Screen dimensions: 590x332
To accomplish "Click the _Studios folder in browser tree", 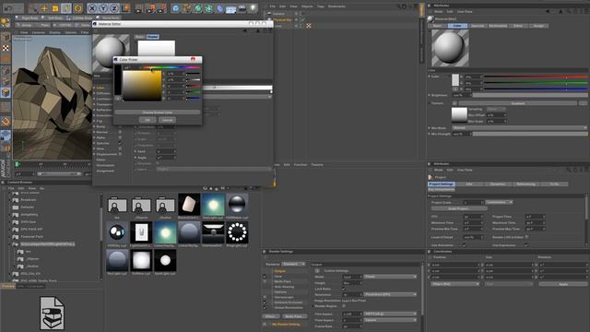I will tap(33, 267).
